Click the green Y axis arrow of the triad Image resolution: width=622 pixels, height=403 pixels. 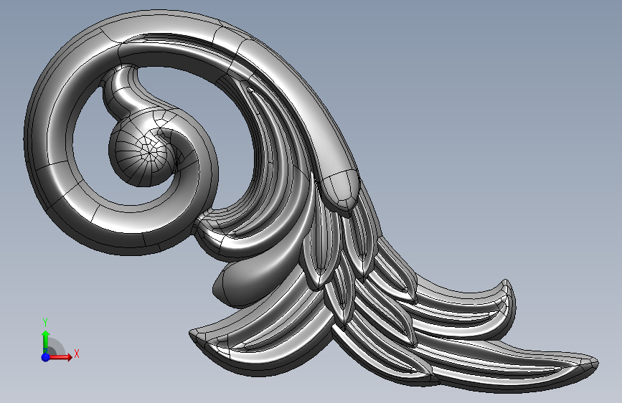tap(46, 341)
